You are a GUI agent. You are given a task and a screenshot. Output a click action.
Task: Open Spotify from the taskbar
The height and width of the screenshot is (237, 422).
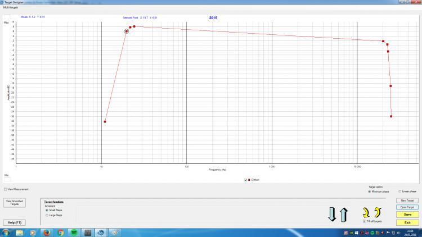pos(74,233)
